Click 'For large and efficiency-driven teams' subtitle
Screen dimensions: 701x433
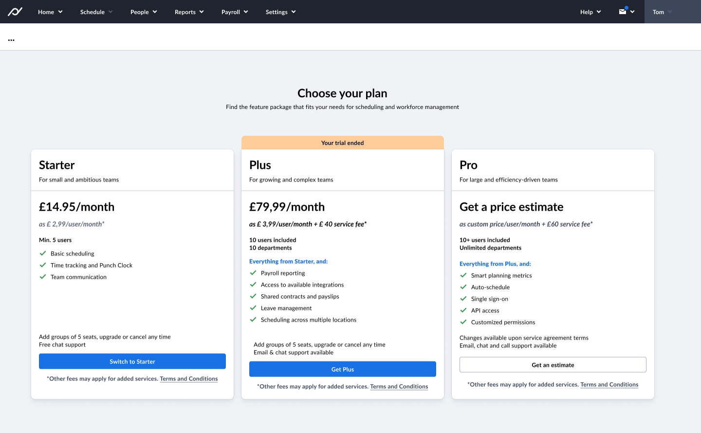pyautogui.click(x=509, y=180)
